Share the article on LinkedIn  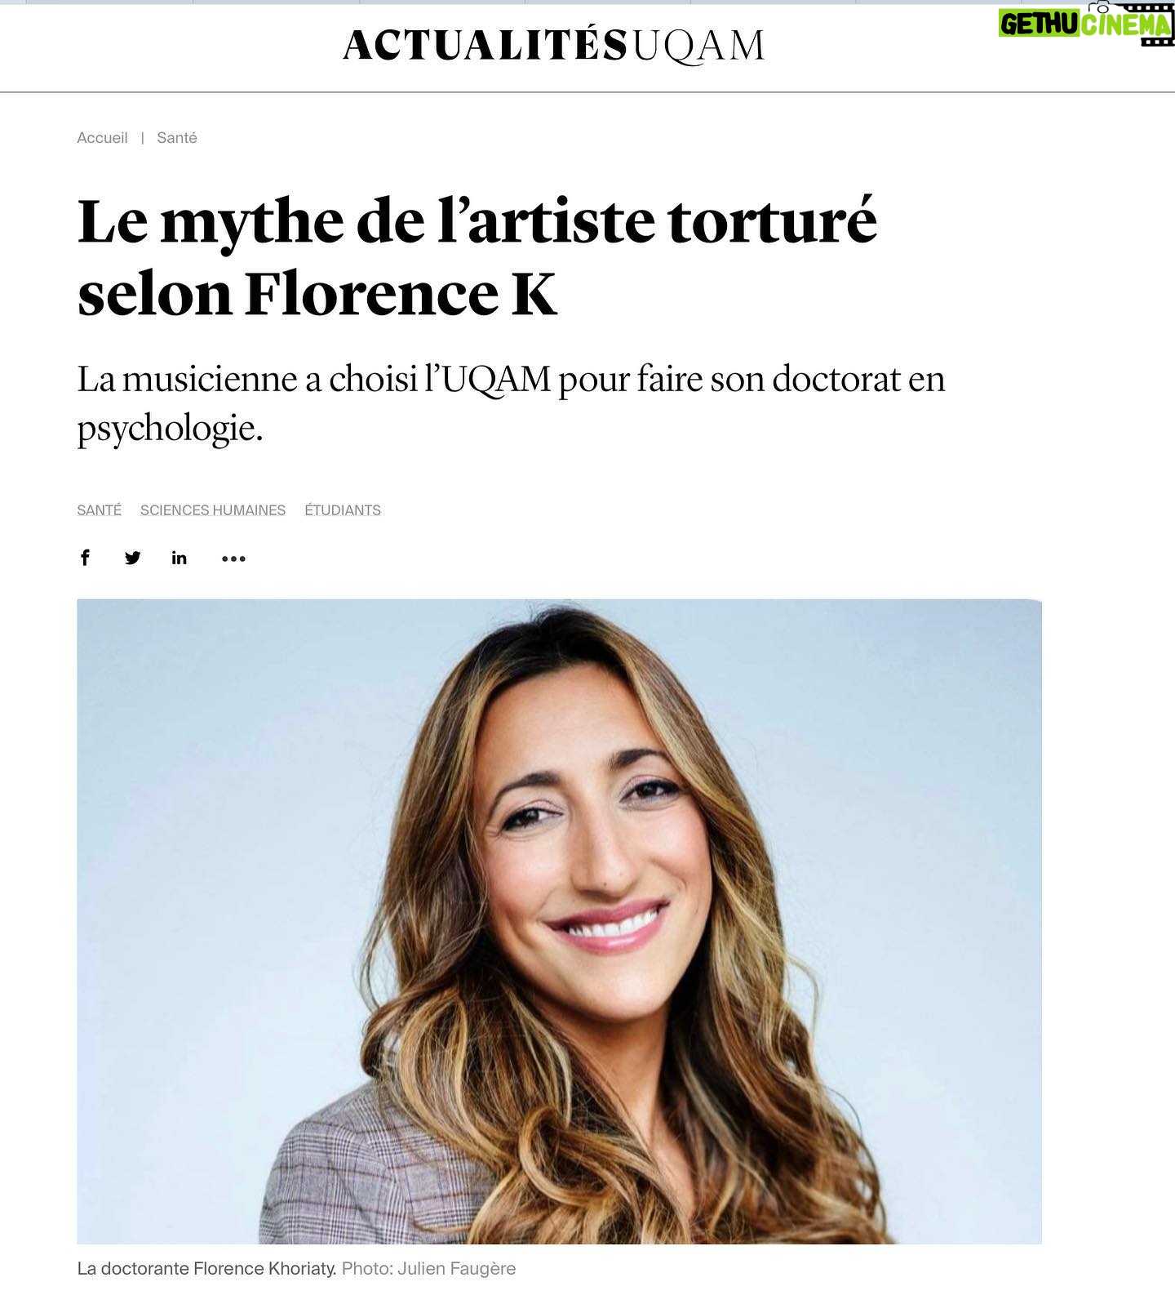pyautogui.click(x=180, y=558)
